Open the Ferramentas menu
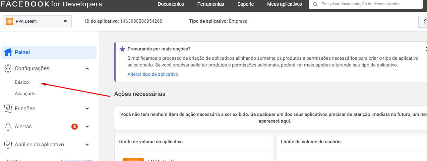Viewport: 427px width, 161px height. (210, 4)
